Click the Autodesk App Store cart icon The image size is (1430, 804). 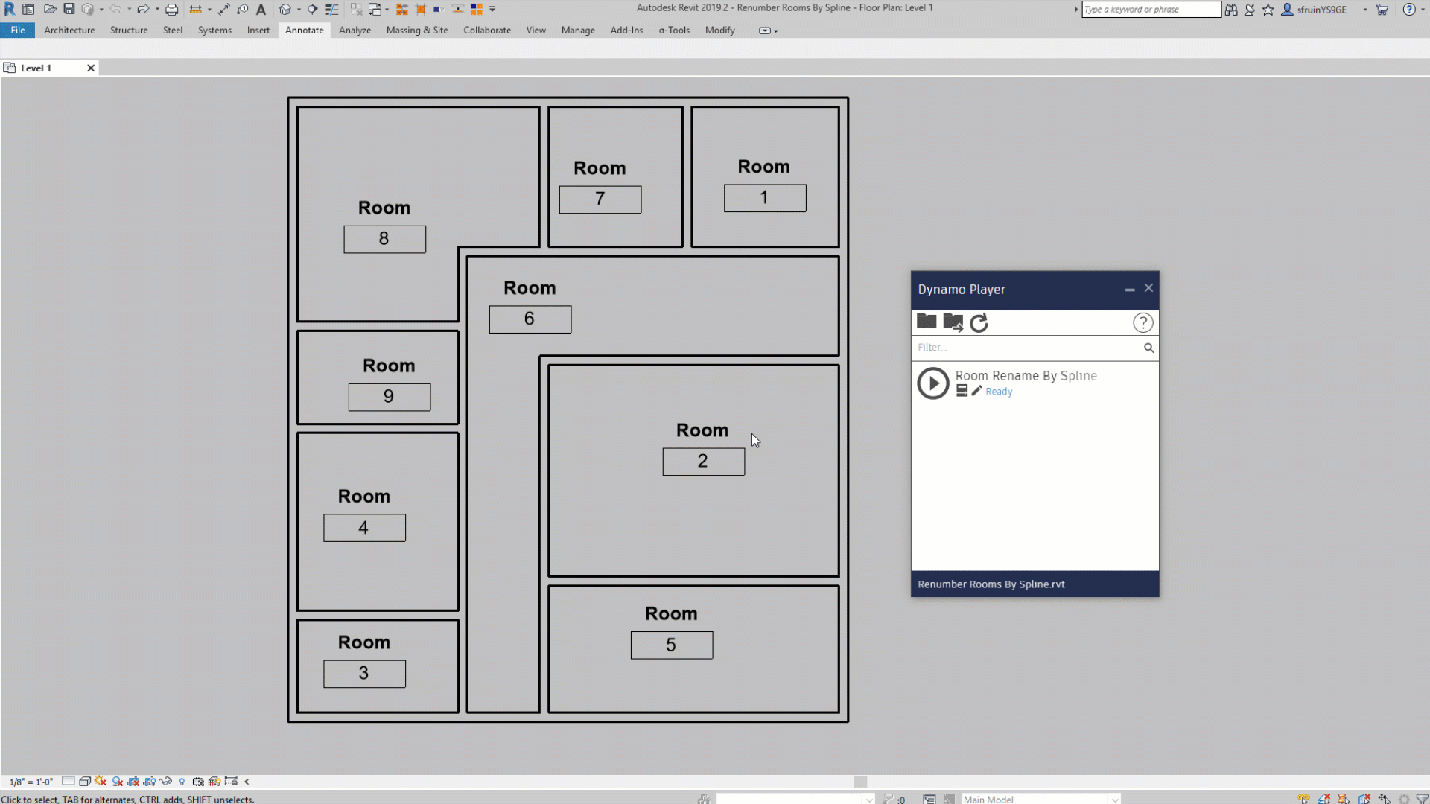[x=1382, y=10]
